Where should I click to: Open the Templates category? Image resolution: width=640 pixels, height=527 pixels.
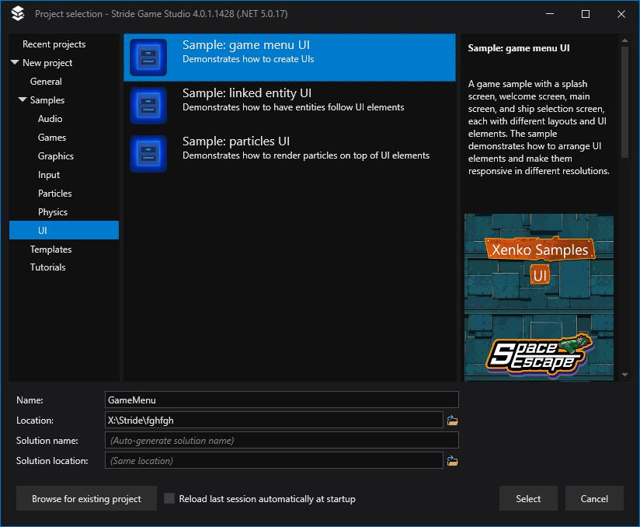pyautogui.click(x=50, y=250)
